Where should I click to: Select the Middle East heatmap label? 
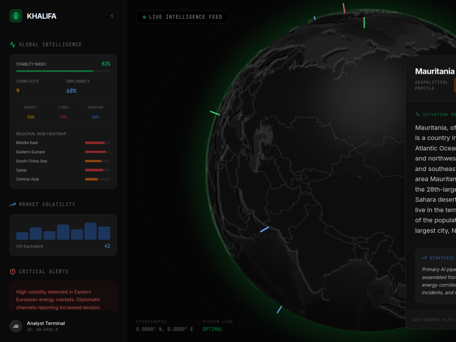tap(27, 143)
